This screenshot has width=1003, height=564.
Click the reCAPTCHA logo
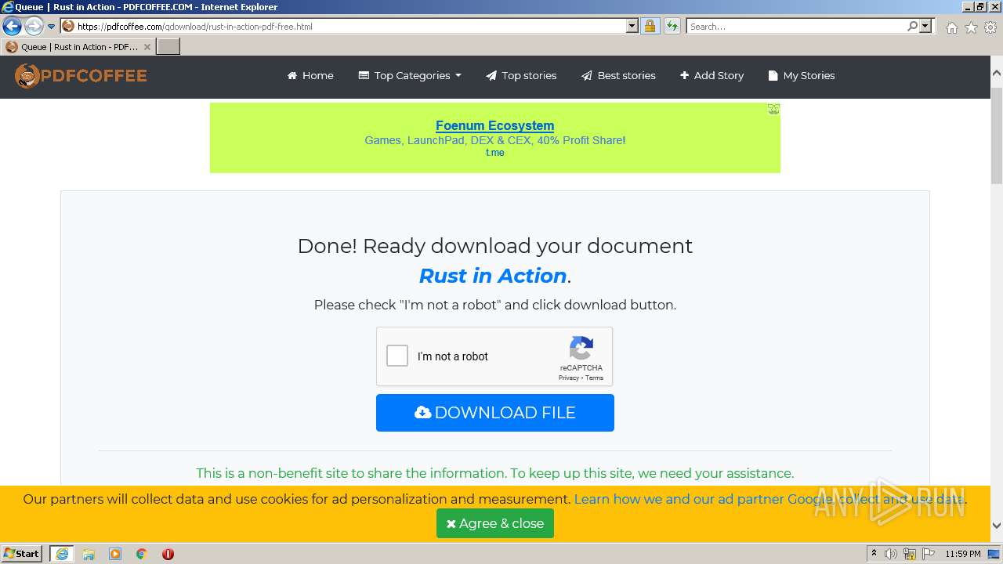pos(581,349)
